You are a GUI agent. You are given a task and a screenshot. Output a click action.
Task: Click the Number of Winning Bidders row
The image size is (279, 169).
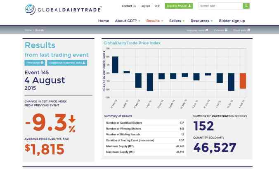145,129
